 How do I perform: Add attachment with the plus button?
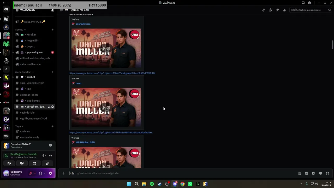coord(63,173)
